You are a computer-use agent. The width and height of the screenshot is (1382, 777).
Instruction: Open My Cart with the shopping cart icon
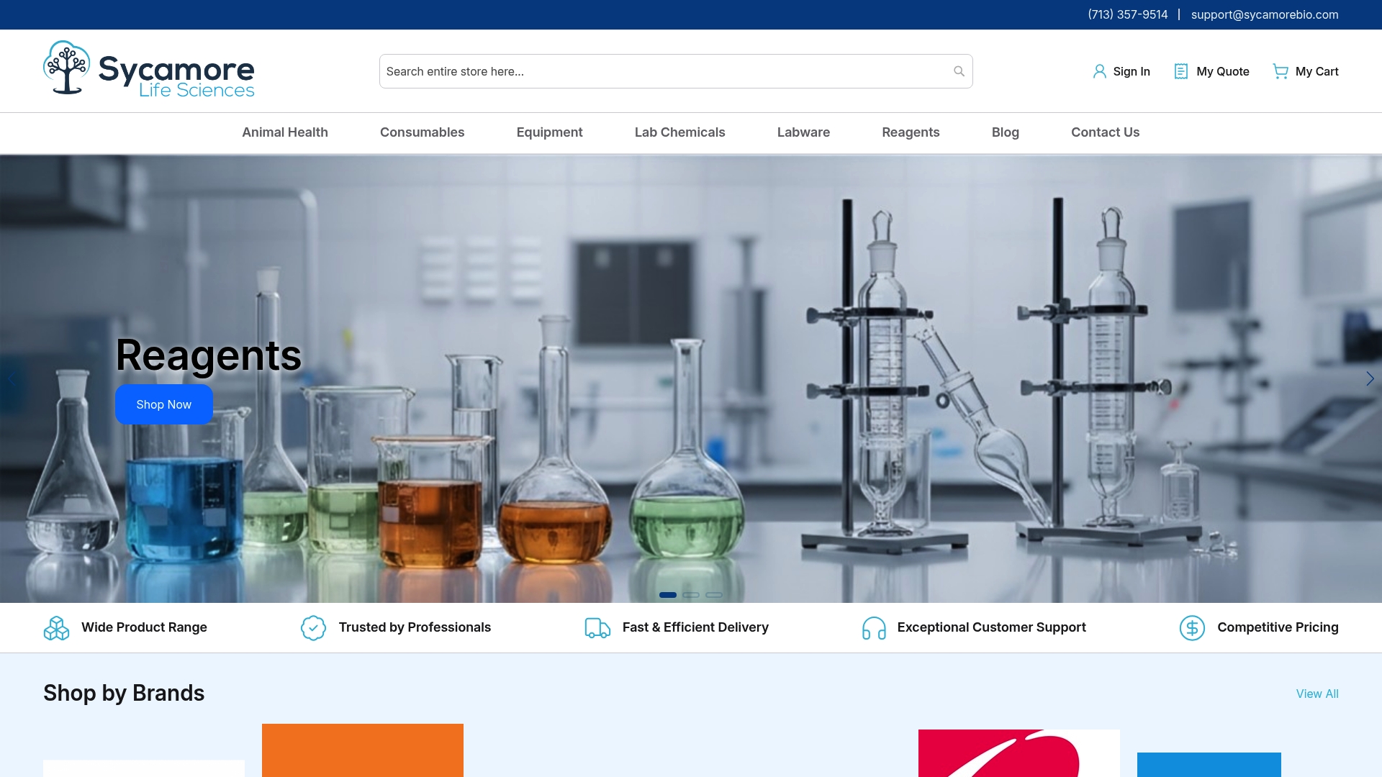(1281, 71)
